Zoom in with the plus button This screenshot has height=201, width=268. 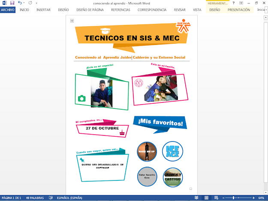tap(253, 198)
